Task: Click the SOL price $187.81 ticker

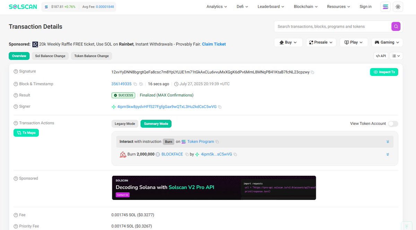Action: [x=60, y=7]
